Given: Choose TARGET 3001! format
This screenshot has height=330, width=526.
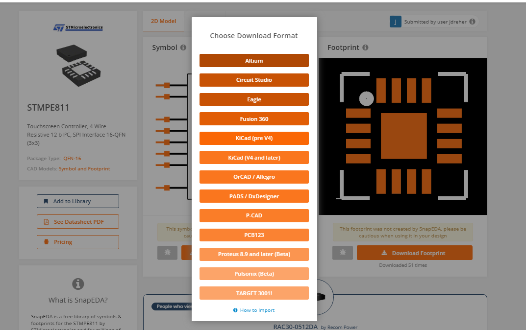Looking at the screenshot, I should point(254,293).
